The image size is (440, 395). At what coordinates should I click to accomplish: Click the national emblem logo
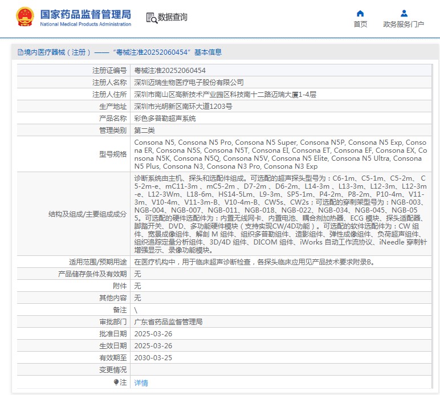pyautogui.click(x=25, y=17)
